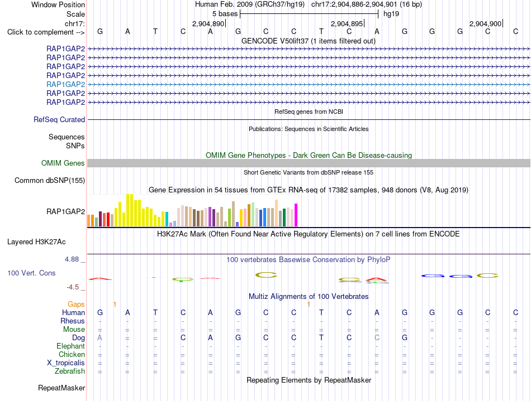Click the dark green bar in GTEx chart
Viewport: 531px width, 401px height.
point(284,218)
